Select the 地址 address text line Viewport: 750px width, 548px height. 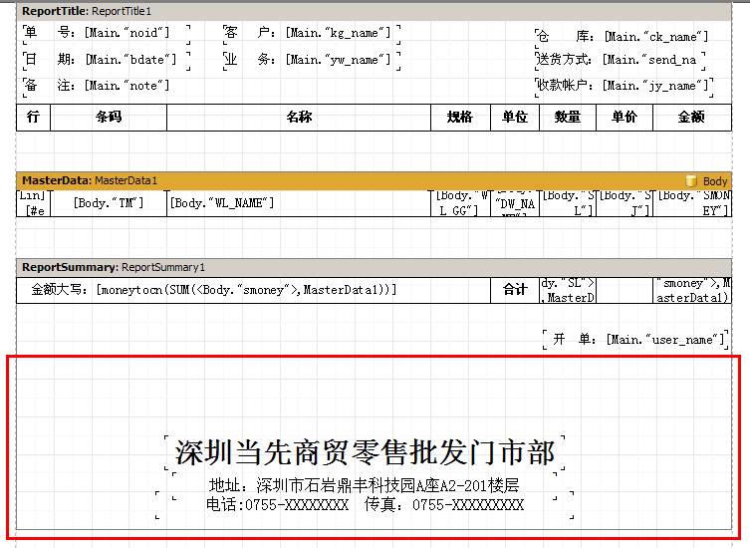(x=365, y=486)
